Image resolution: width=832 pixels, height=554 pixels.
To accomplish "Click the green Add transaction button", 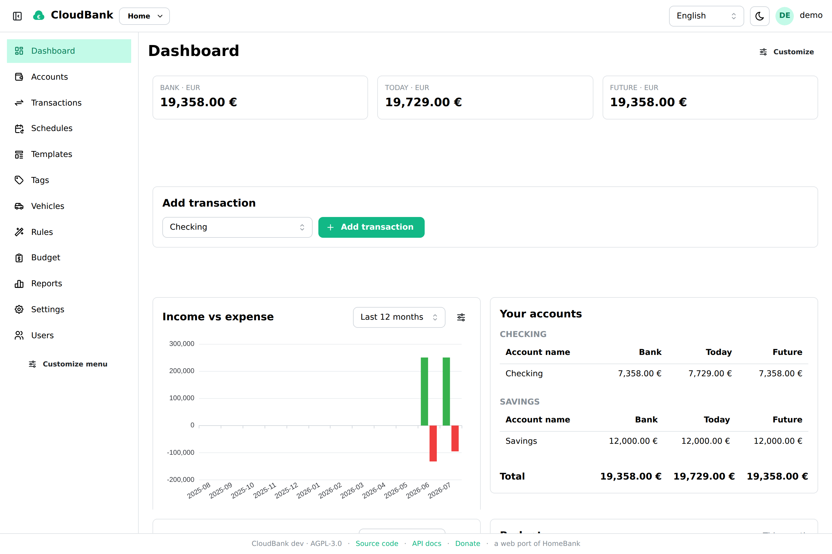I will (x=371, y=227).
